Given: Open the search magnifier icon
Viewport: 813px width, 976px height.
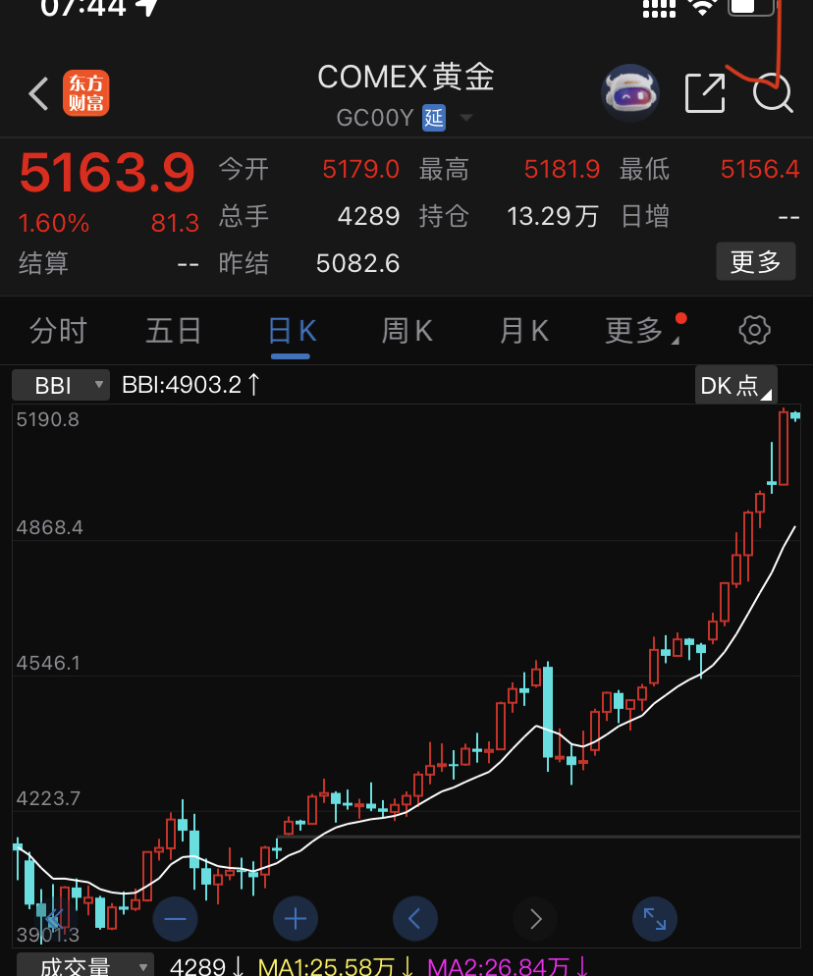Looking at the screenshot, I should 773,93.
